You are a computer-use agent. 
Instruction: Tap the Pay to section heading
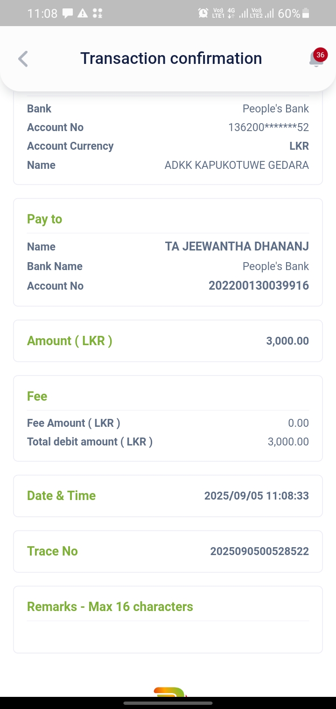coord(44,219)
